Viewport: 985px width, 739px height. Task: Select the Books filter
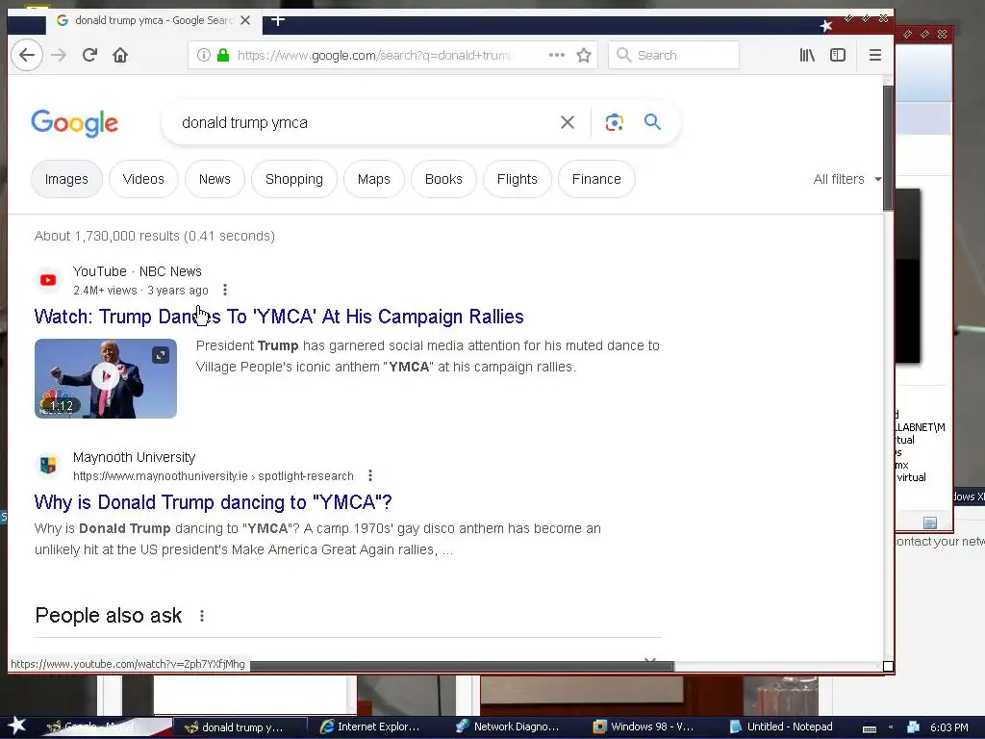pyautogui.click(x=443, y=179)
